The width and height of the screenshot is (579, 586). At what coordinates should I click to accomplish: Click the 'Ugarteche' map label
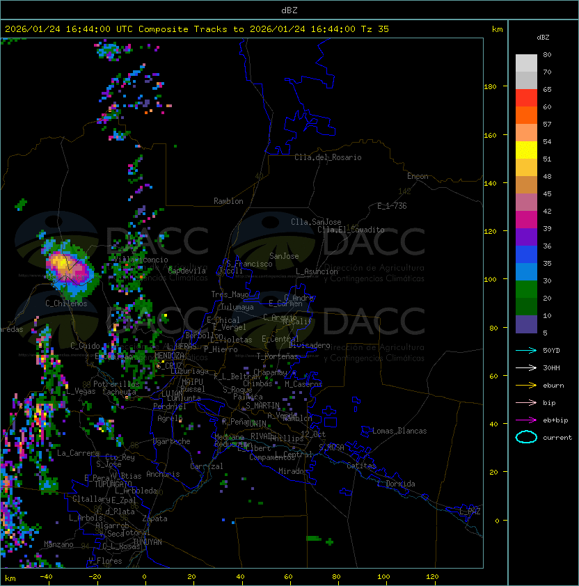pos(172,441)
